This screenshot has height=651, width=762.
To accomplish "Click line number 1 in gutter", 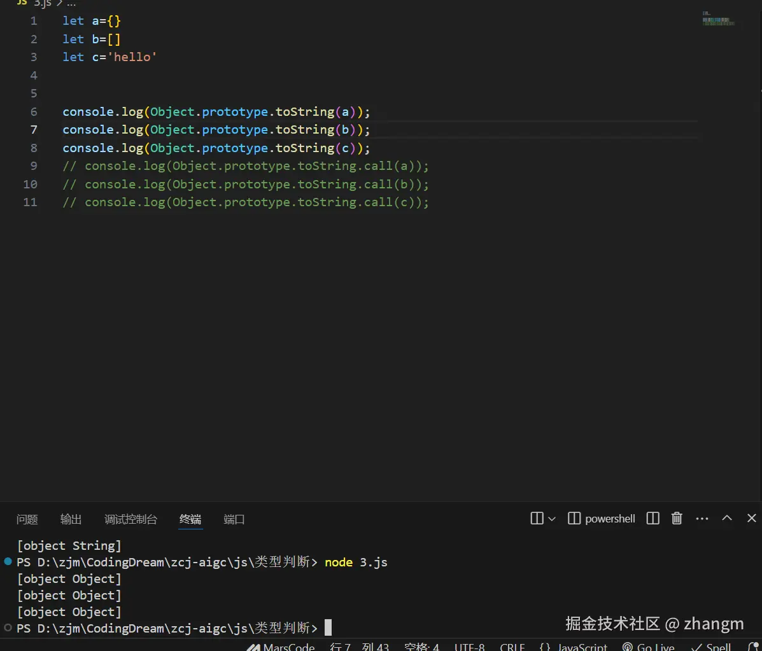I will 34,21.
